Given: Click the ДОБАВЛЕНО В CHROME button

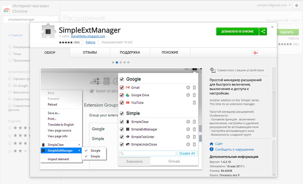Looking at the screenshot, I should 237,32.
